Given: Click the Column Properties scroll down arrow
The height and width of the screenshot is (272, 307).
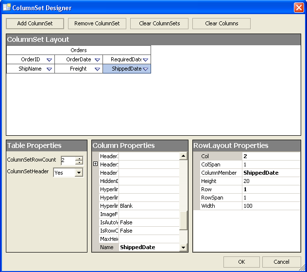Looking at the screenshot, I should [x=183, y=248].
